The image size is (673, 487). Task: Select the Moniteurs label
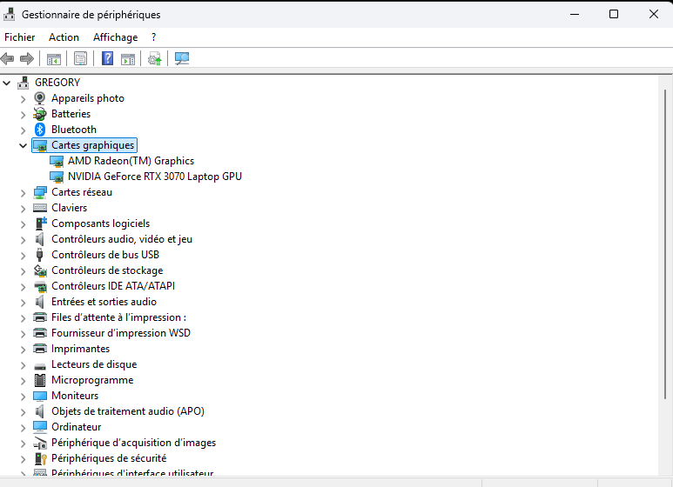click(x=75, y=396)
